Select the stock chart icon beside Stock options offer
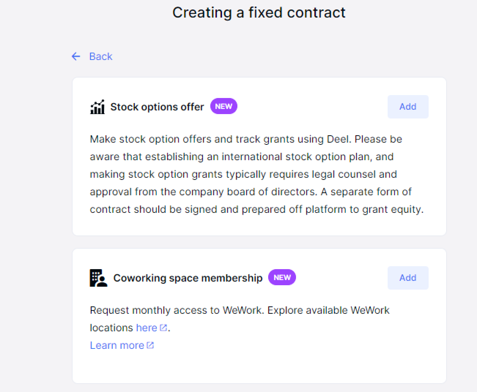Viewport: 477px width, 392px height. tap(97, 107)
